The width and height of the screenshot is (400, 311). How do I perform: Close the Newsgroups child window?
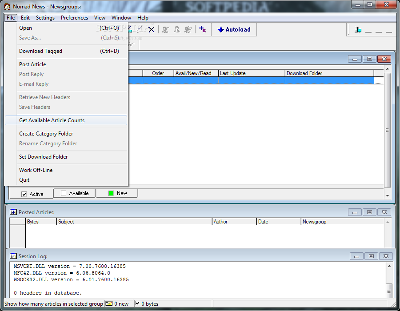[x=384, y=59]
